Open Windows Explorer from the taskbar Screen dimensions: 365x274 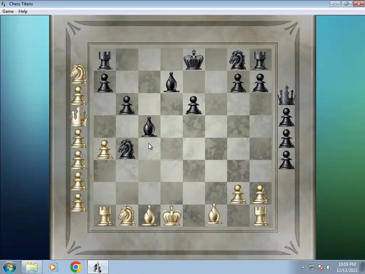tap(32, 267)
